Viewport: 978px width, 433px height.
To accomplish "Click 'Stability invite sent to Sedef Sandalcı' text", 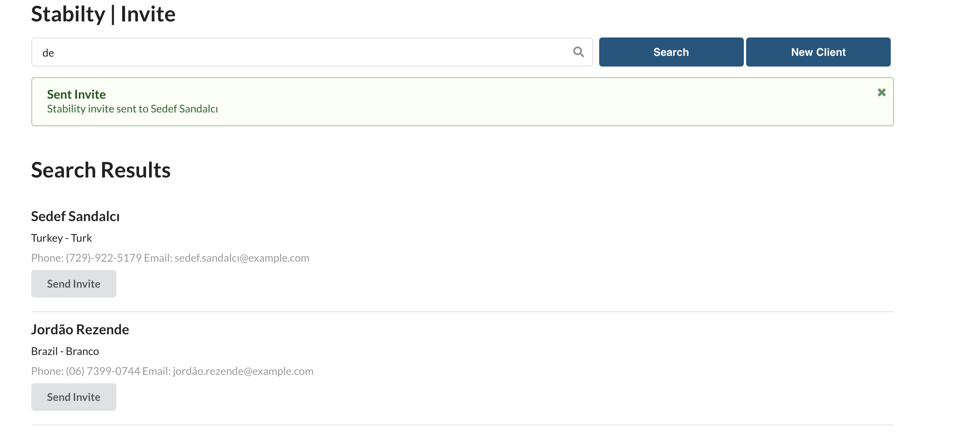I will tap(132, 109).
